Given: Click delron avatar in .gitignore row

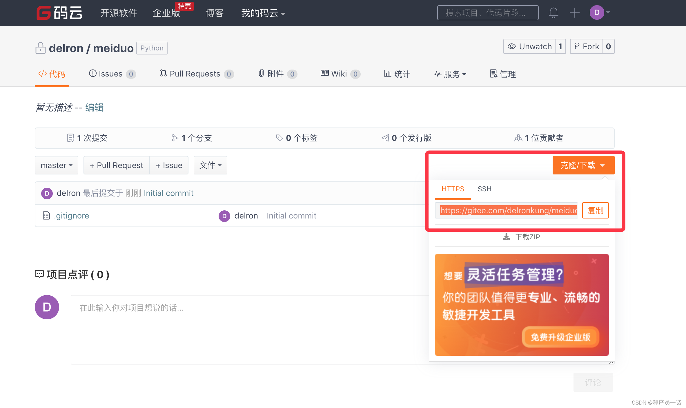Looking at the screenshot, I should click(224, 216).
